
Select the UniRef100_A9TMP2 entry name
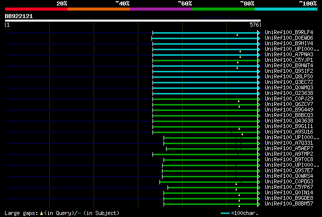pyautogui.click(x=289, y=154)
